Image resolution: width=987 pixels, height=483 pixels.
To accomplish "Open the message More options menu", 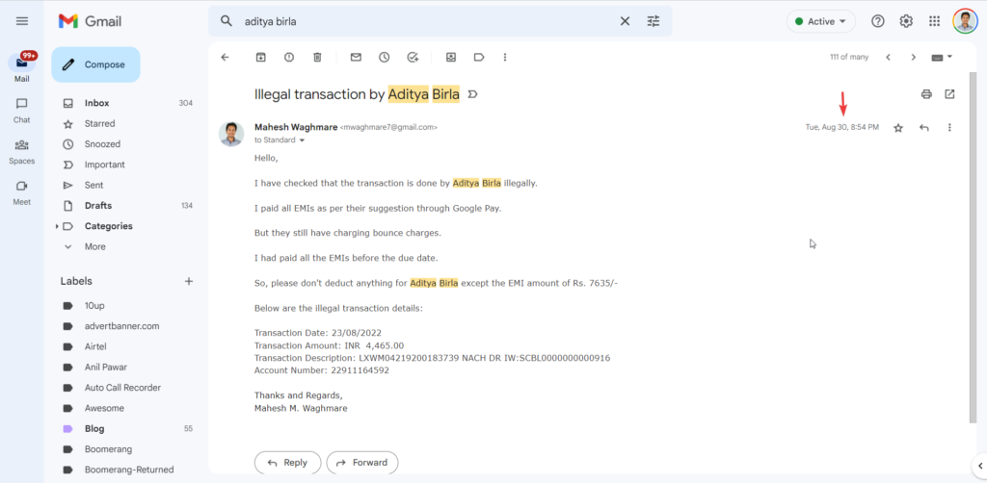I will (x=949, y=128).
